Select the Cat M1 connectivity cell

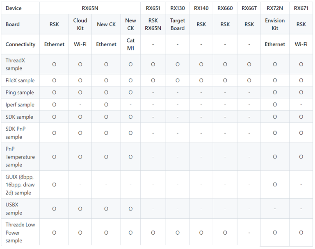coord(130,44)
